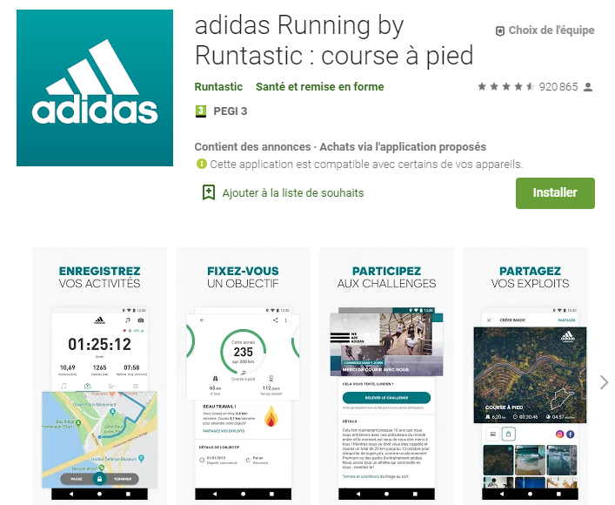Install the adidas Running app
This screenshot has height=505, width=615.
(x=555, y=192)
